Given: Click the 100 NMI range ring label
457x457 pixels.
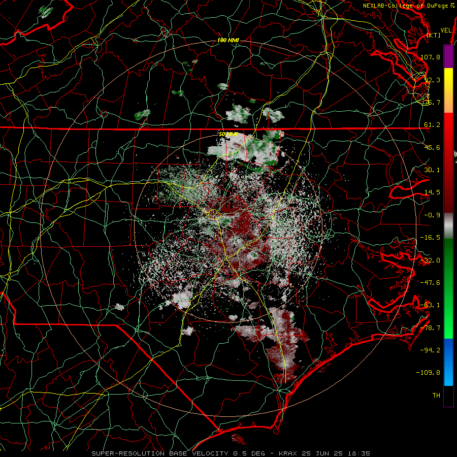Looking at the screenshot, I should click(x=228, y=40).
